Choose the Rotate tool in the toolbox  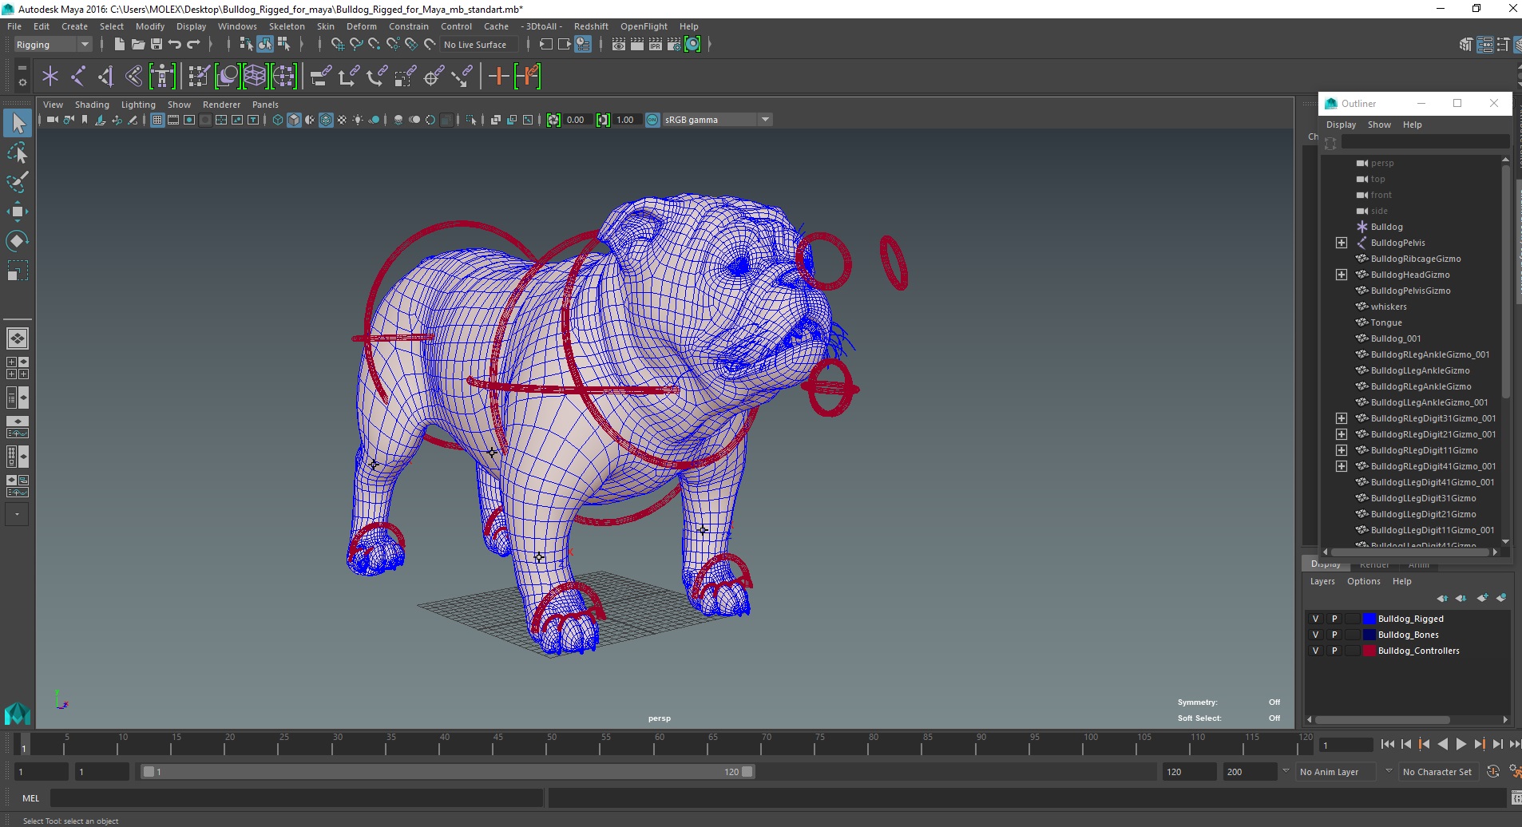(x=18, y=241)
